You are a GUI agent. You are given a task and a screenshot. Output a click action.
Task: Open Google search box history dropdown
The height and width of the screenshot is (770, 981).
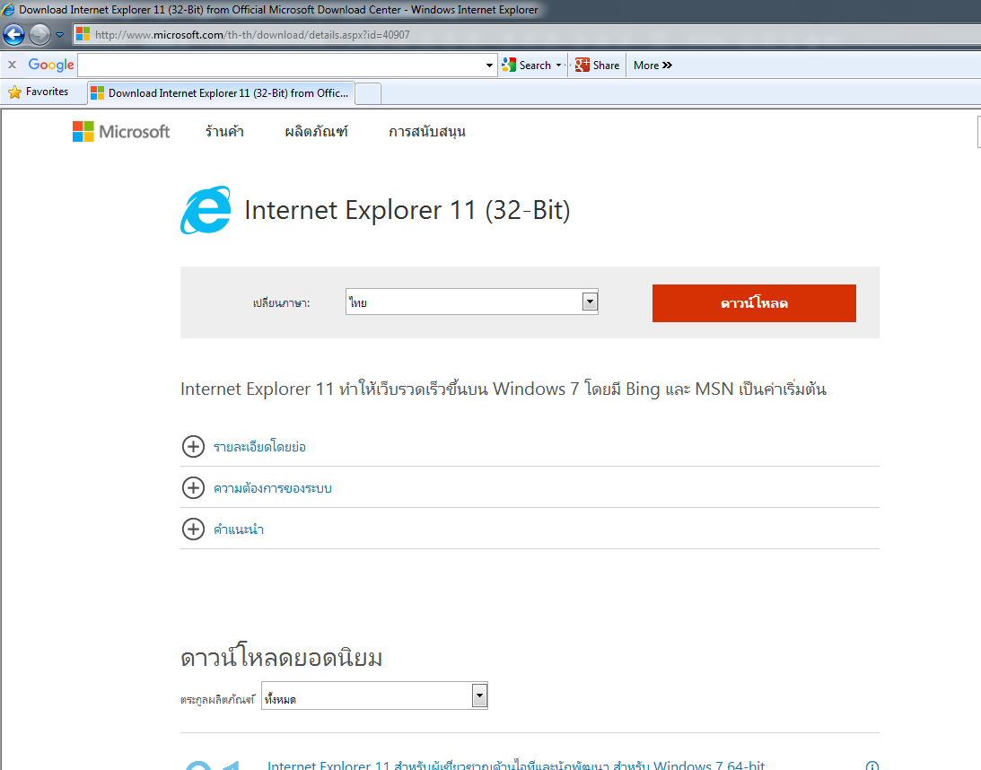tap(489, 65)
